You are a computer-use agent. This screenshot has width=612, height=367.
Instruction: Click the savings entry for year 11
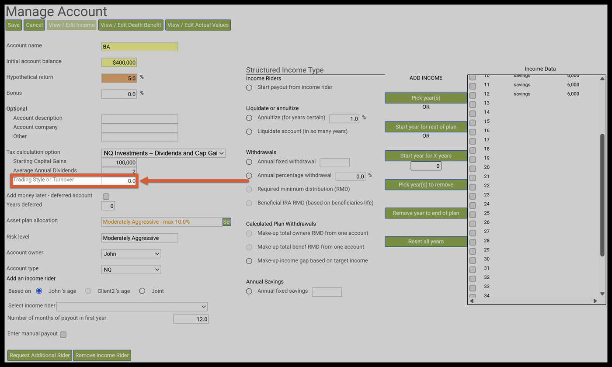[x=522, y=85]
